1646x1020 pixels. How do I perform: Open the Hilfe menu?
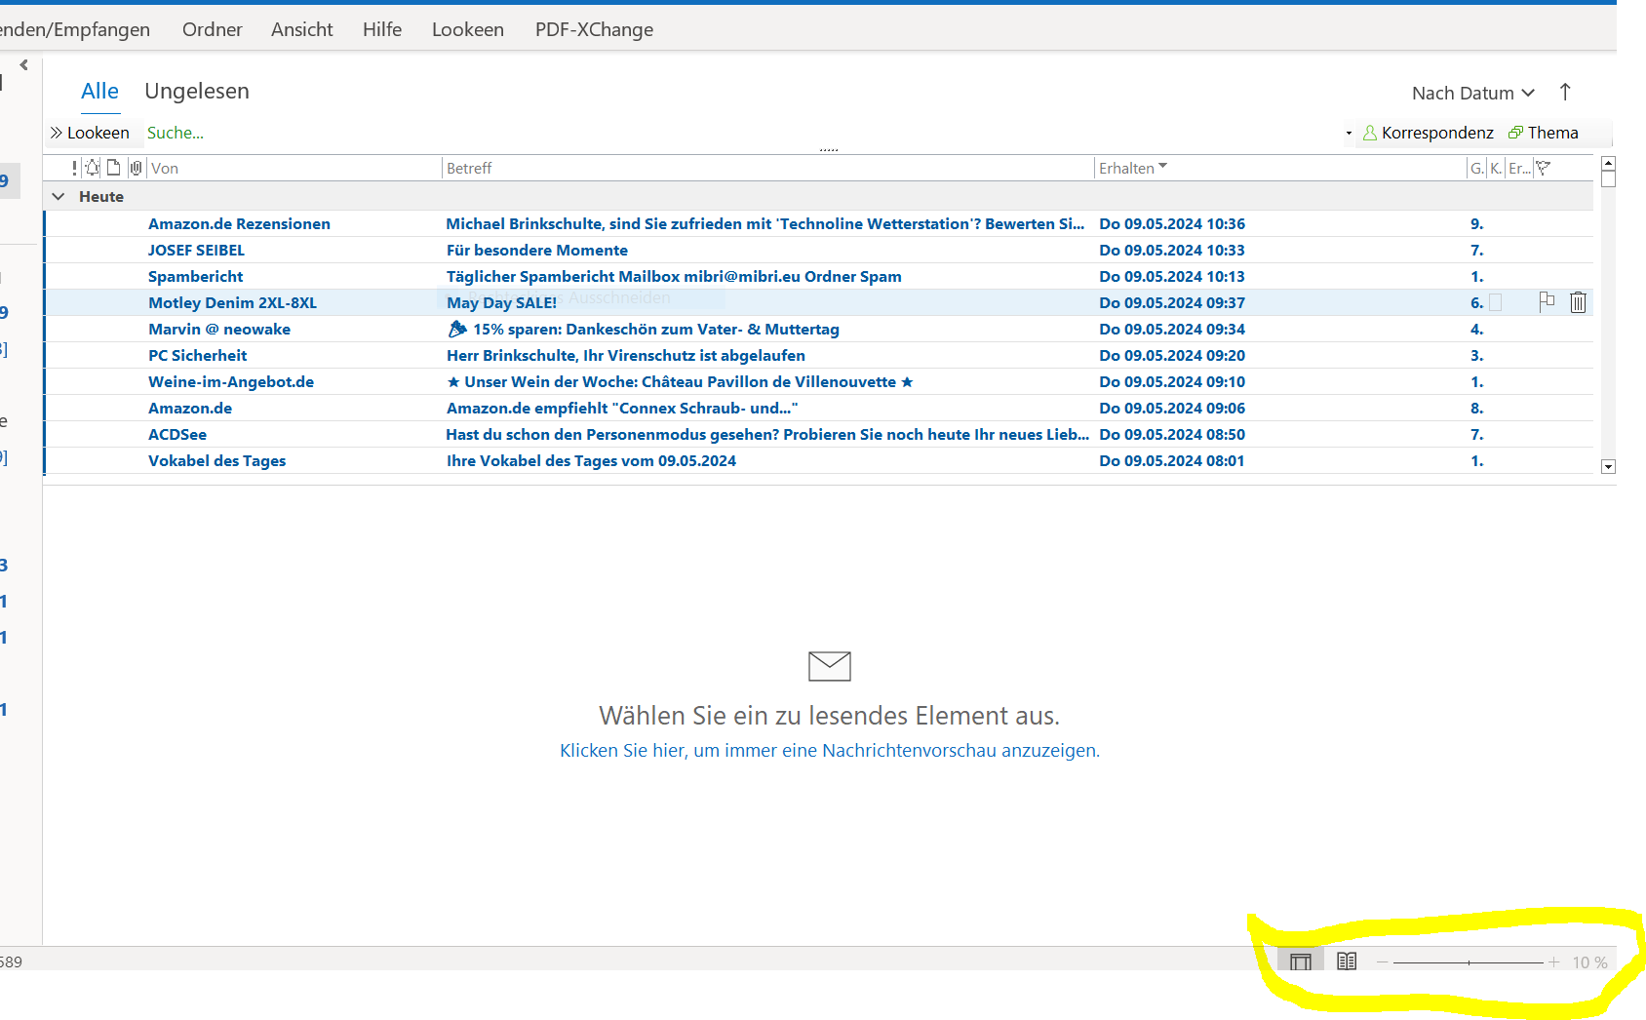(381, 29)
